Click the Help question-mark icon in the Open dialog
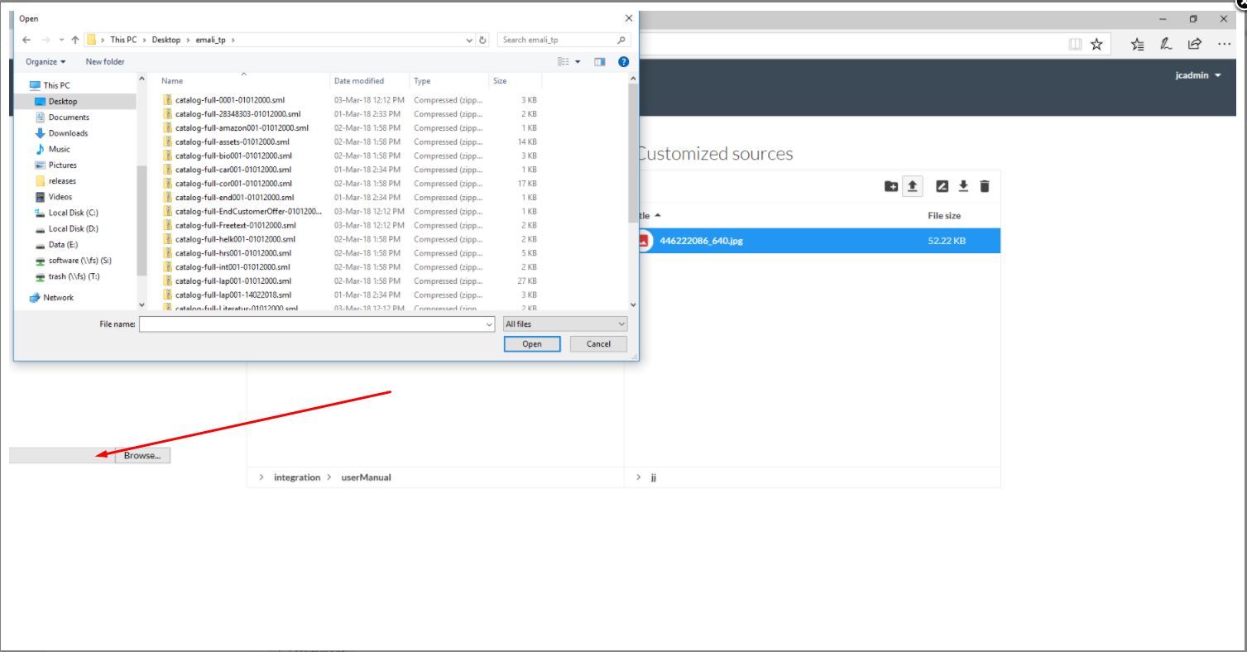This screenshot has height=652, width=1247. pos(623,61)
